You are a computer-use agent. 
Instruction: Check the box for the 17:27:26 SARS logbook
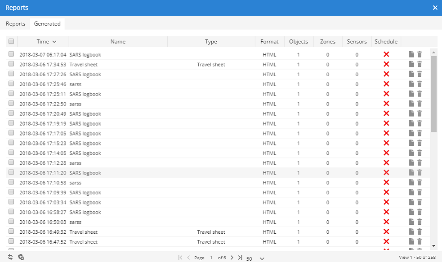click(11, 74)
